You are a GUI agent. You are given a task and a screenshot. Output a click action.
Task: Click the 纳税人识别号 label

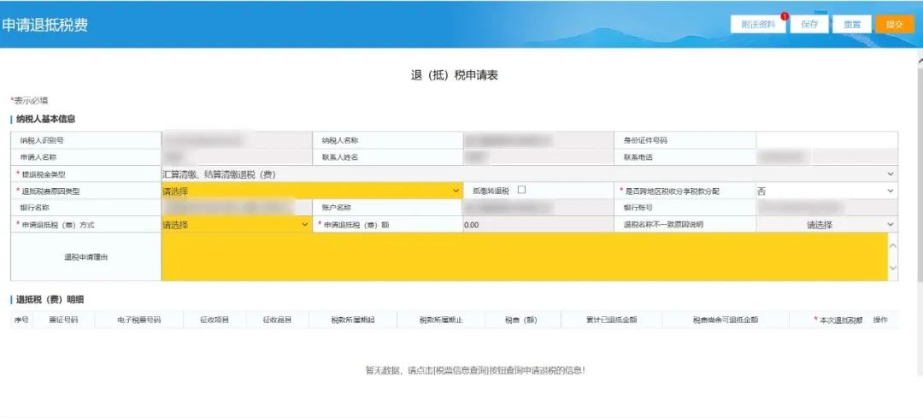tap(42, 140)
